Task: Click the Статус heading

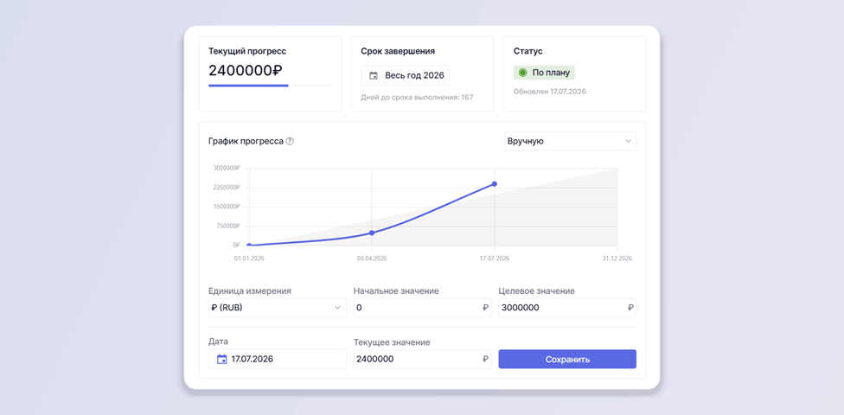Action: (x=528, y=51)
